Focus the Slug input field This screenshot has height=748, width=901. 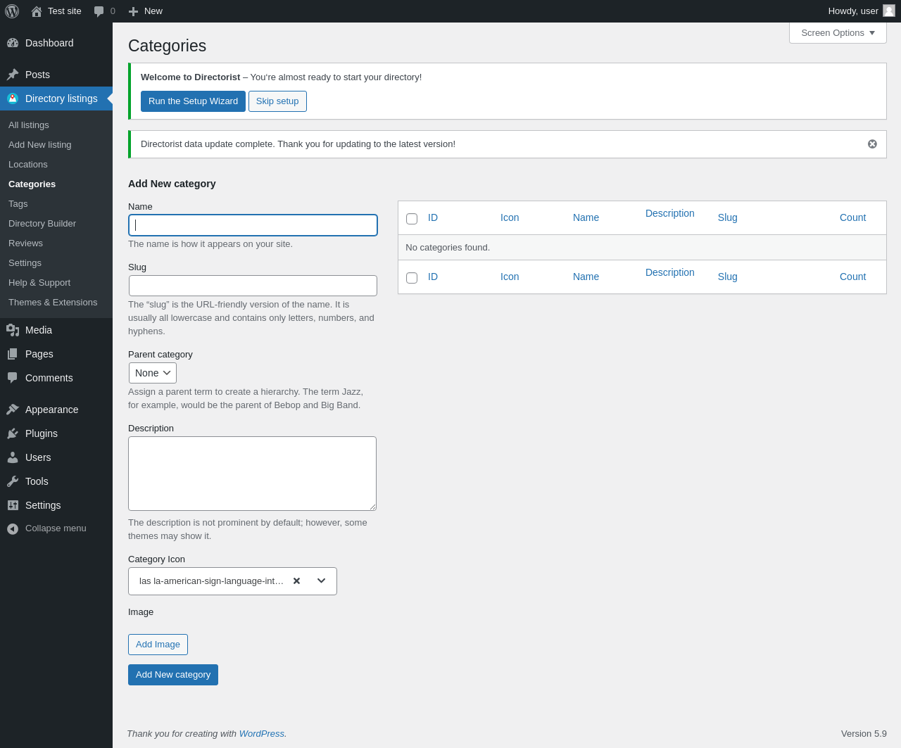tap(253, 286)
